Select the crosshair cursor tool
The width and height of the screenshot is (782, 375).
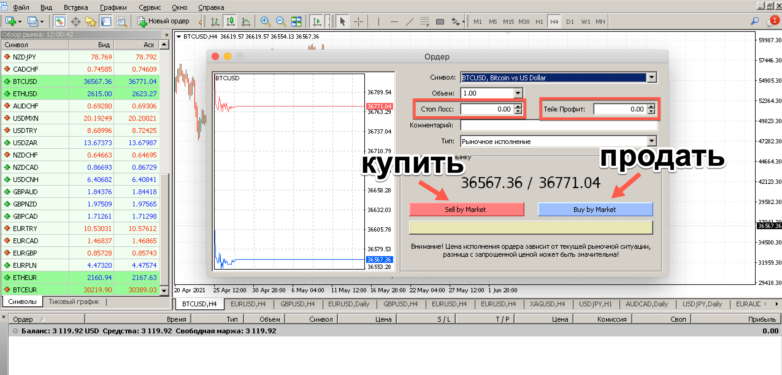click(x=358, y=21)
